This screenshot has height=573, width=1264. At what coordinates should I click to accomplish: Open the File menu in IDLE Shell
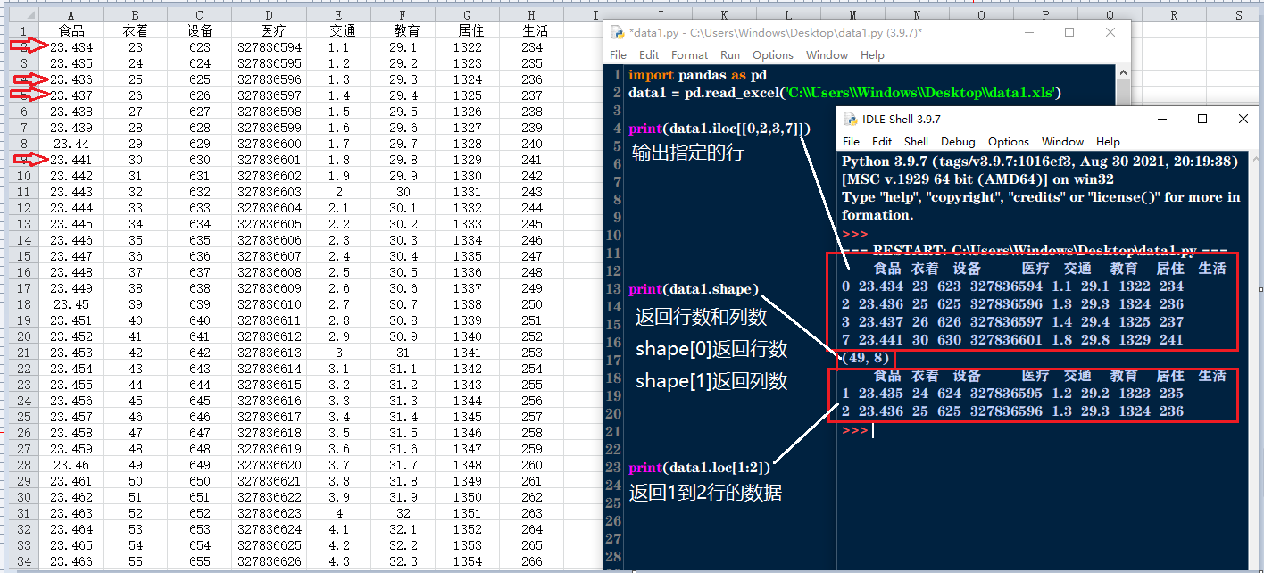click(851, 141)
